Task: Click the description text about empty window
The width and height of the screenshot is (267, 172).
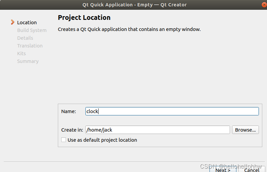Action: point(129,29)
